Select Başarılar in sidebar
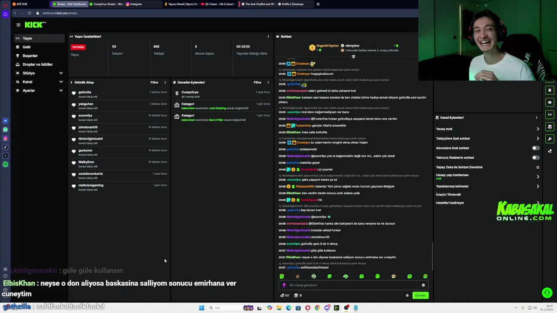This screenshot has height=313, width=557. click(39, 56)
